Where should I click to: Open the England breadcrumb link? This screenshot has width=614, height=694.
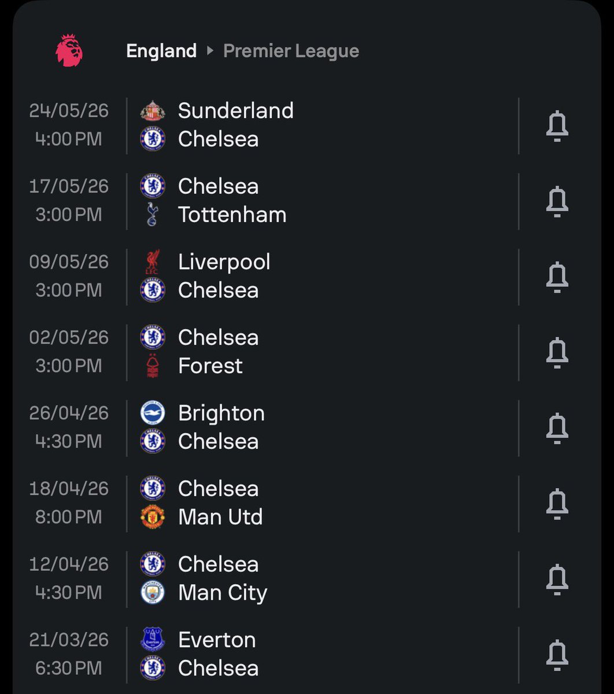point(161,51)
